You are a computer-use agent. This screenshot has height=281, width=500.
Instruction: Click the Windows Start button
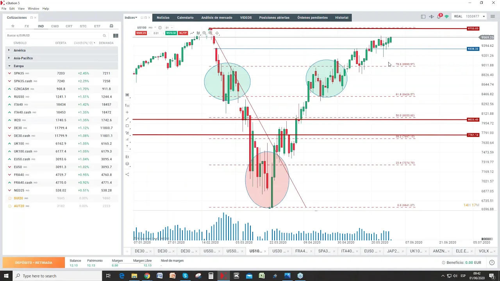pos(6,276)
